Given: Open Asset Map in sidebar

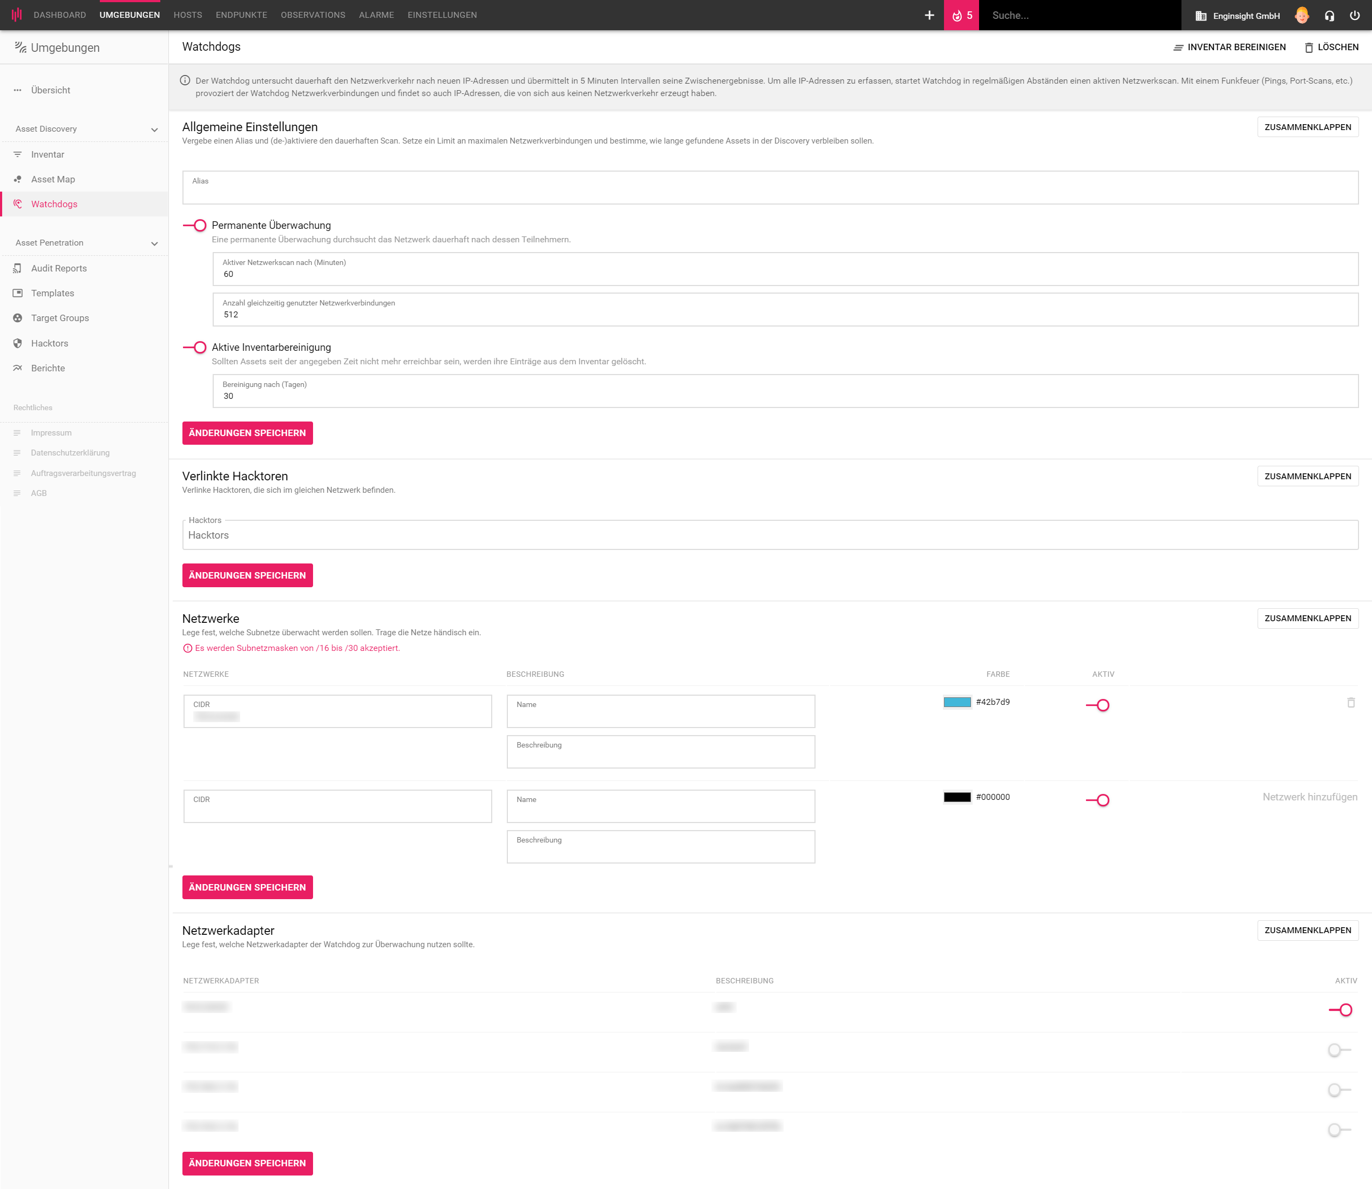Looking at the screenshot, I should (x=53, y=179).
